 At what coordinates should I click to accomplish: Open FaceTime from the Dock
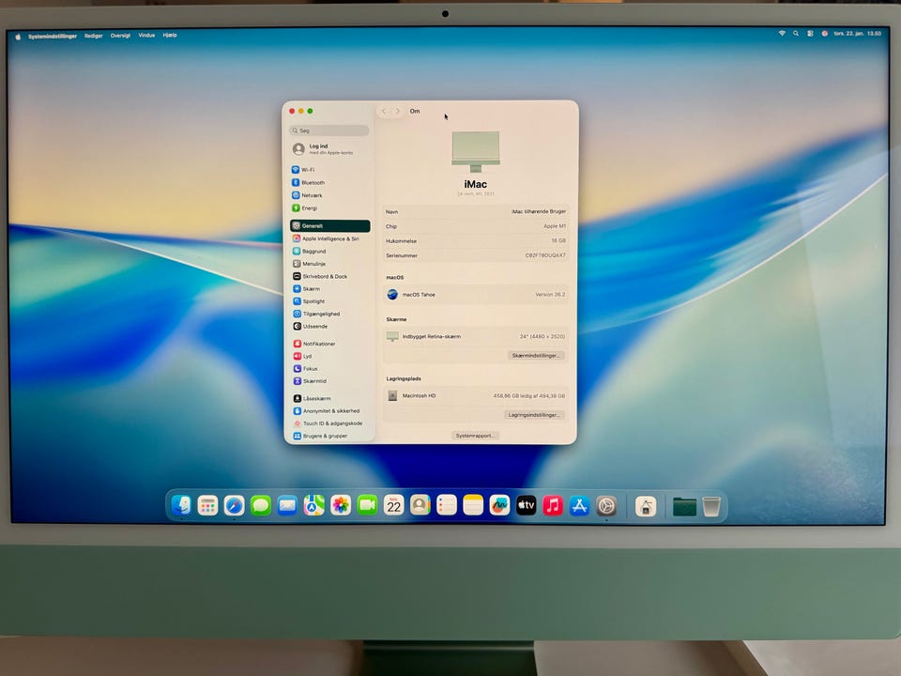(367, 506)
